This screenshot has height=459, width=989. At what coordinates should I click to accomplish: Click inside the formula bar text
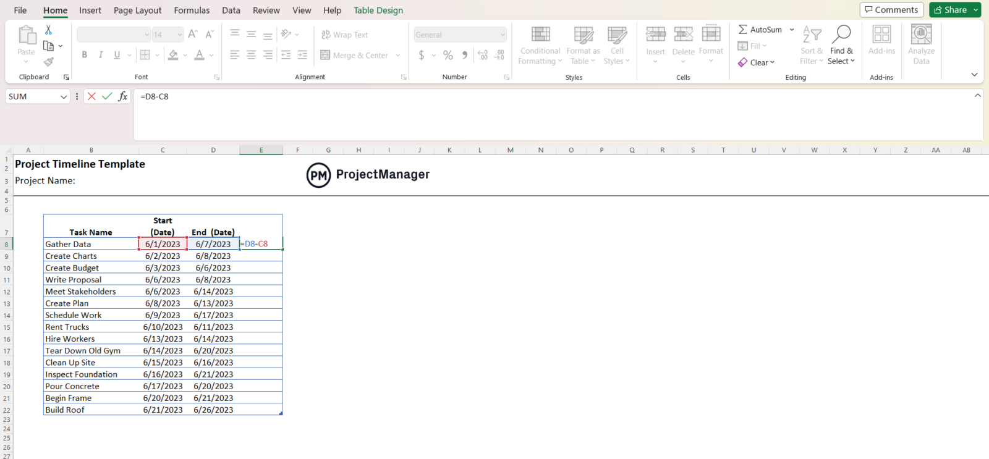[x=155, y=96]
